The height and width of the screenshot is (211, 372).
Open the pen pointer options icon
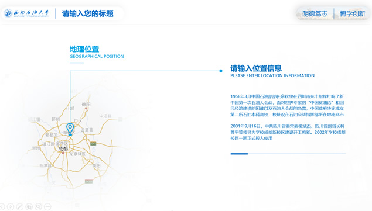20,207
